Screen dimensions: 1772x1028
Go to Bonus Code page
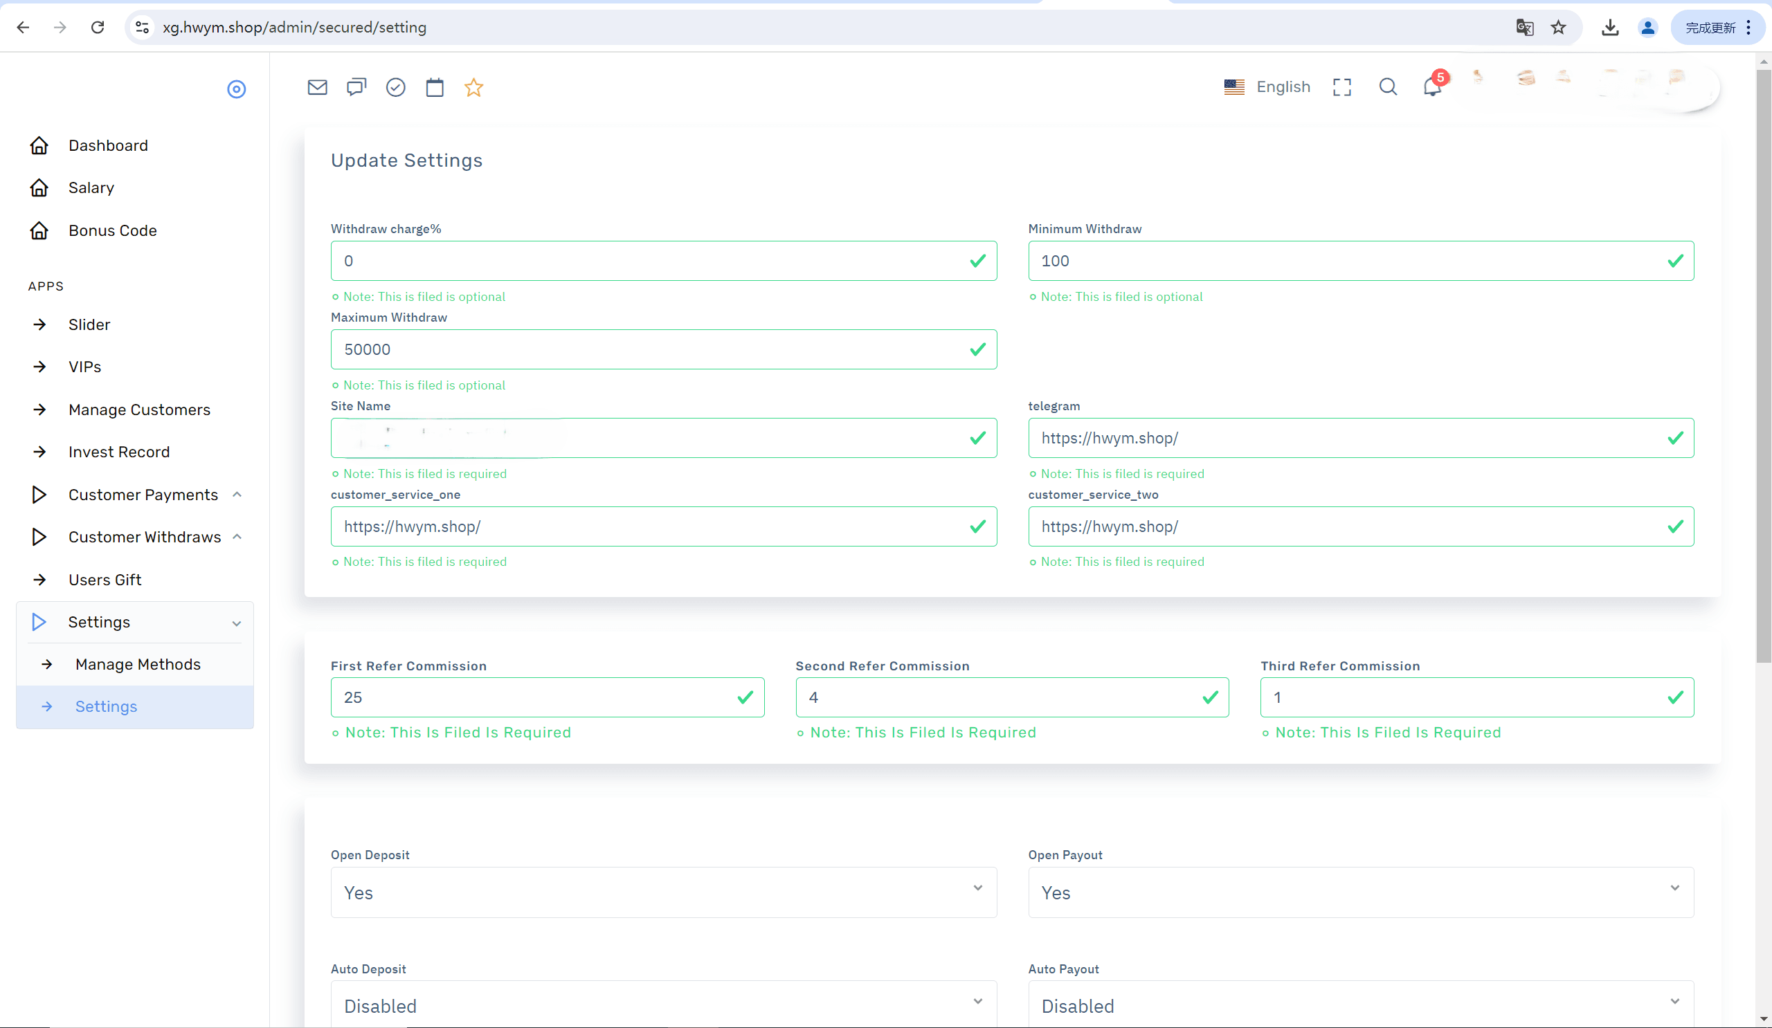pos(113,230)
